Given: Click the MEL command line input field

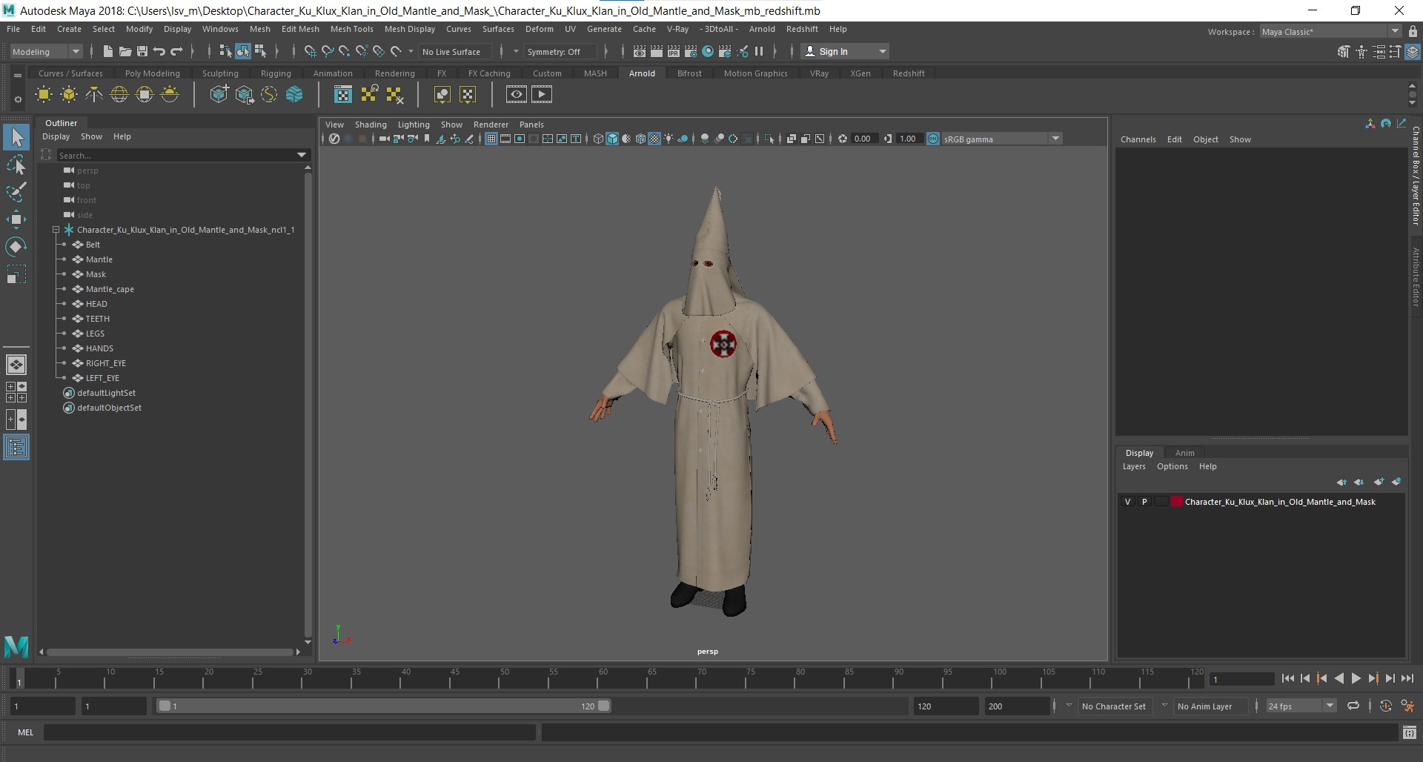Looking at the screenshot, I should 289,732.
